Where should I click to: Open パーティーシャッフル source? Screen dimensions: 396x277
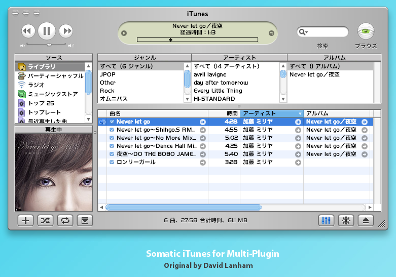(50, 75)
